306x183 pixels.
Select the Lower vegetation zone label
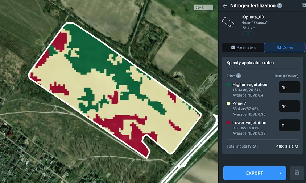coord(249,123)
